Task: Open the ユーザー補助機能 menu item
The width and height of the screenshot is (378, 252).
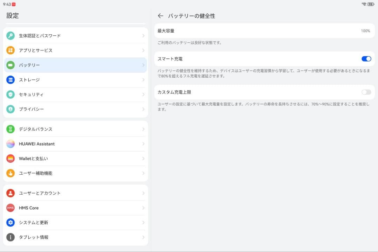Action: point(75,173)
